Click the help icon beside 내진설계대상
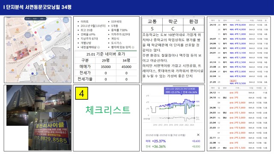Image resolution: width=274 pixels, height=154 pixels. click(98, 47)
